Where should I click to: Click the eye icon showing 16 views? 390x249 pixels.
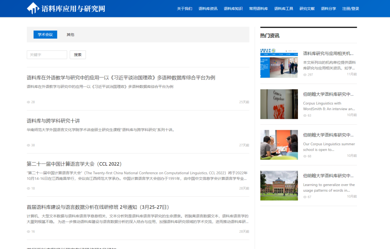[x=28, y=231]
